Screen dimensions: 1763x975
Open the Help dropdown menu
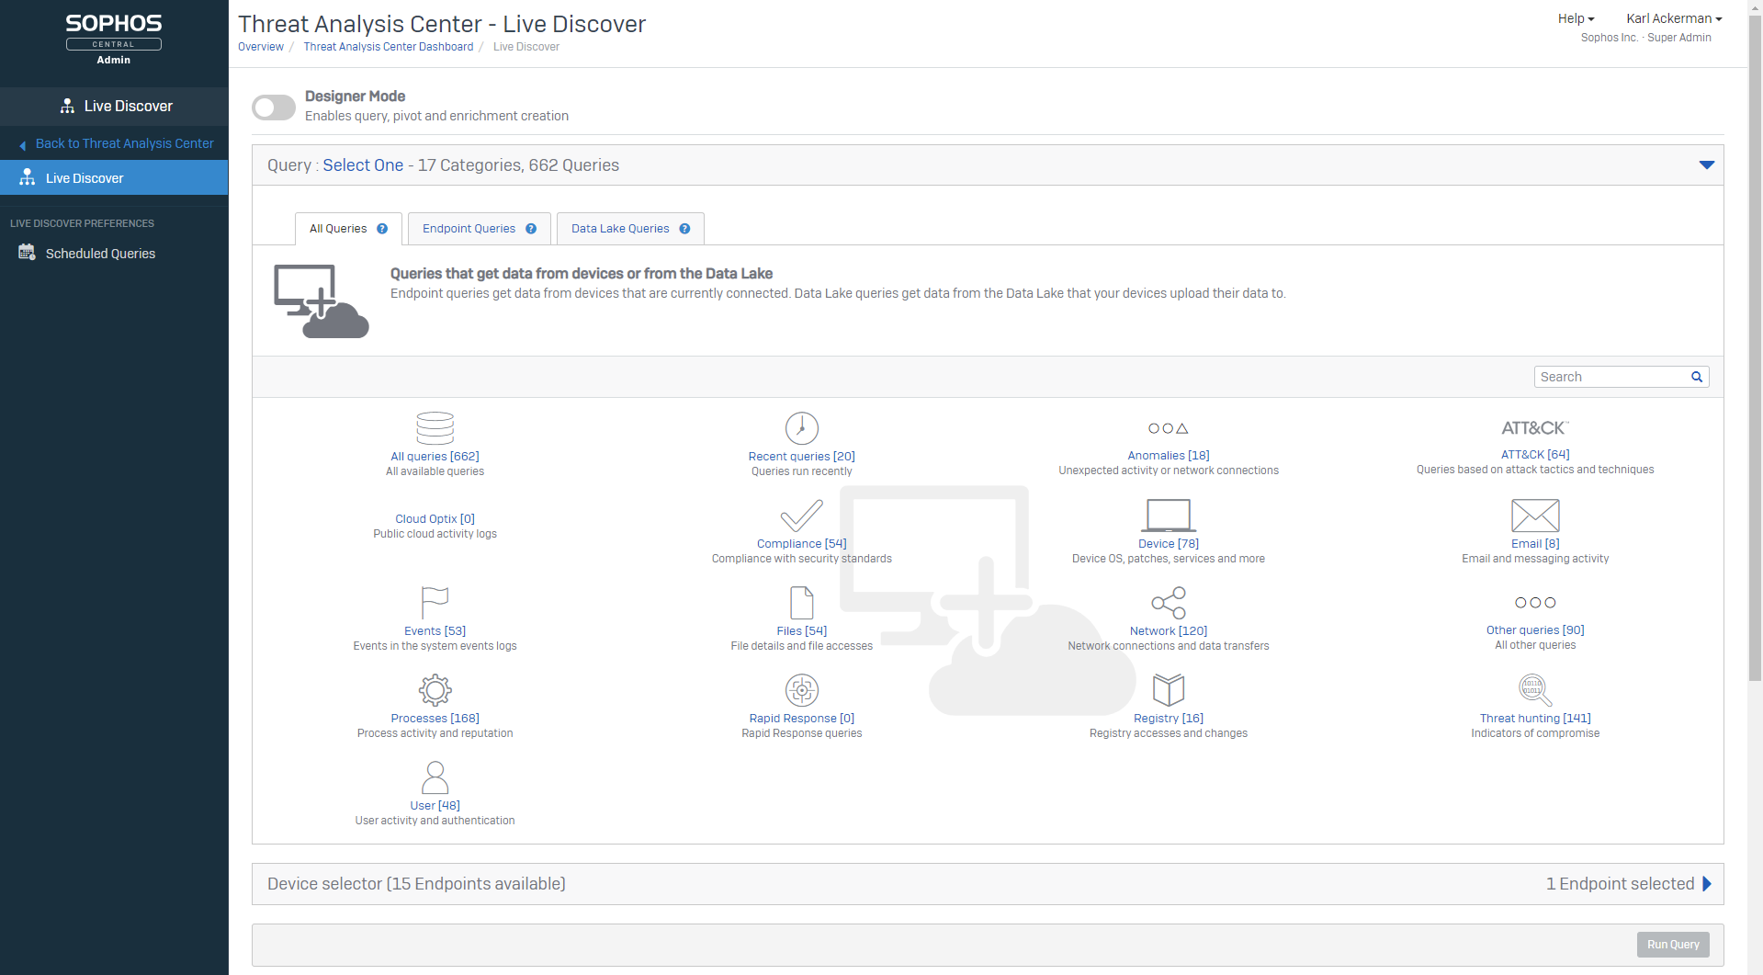pyautogui.click(x=1575, y=18)
